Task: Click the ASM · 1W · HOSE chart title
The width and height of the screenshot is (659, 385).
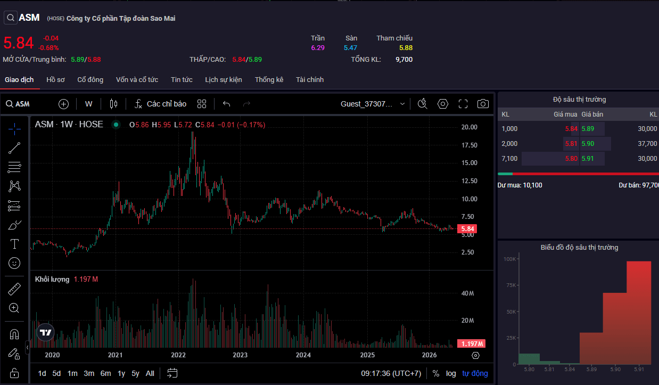Action: pyautogui.click(x=69, y=125)
